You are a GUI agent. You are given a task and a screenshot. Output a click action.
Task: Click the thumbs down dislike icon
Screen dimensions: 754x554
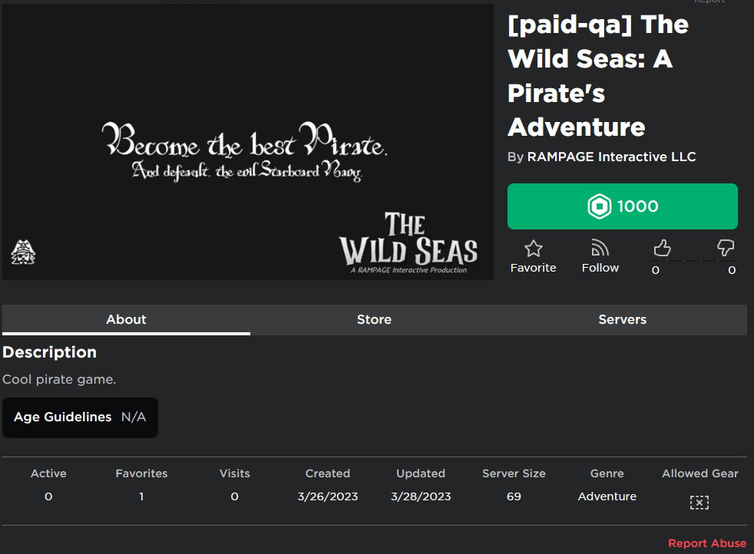725,248
